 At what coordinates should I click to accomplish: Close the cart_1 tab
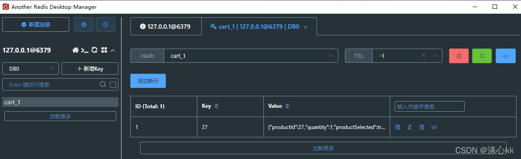pos(306,27)
